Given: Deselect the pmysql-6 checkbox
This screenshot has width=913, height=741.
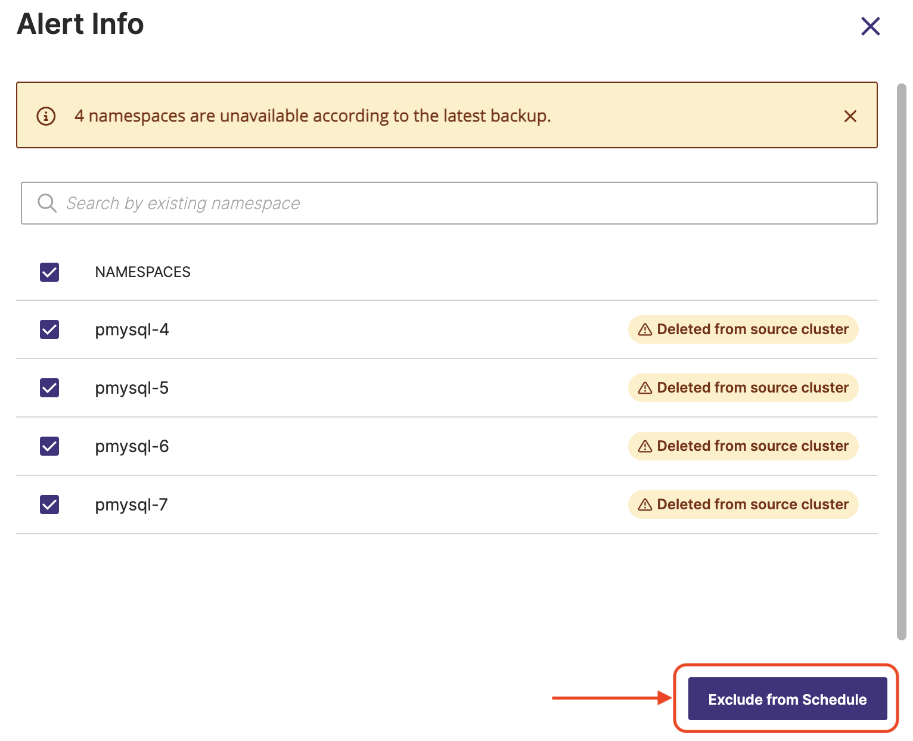Looking at the screenshot, I should pos(49,446).
